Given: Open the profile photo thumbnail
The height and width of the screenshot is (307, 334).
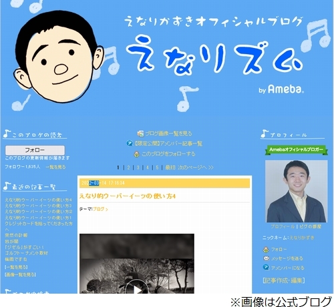Looking at the screenshot, I should pos(296,191).
